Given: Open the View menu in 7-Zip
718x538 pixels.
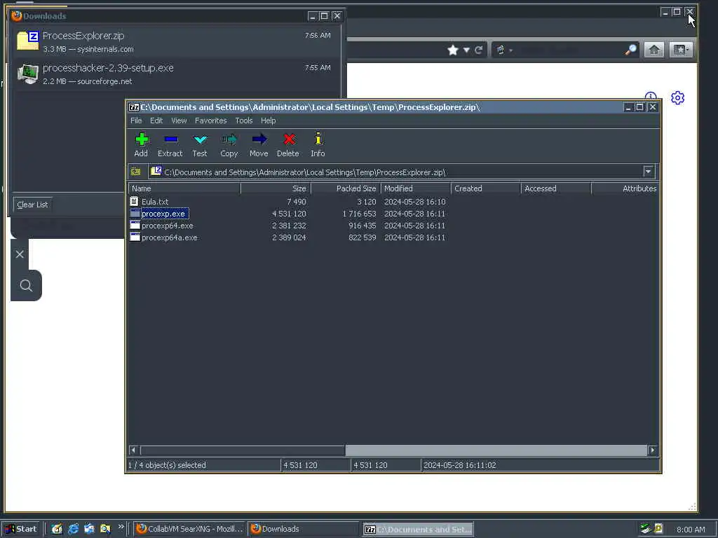Looking at the screenshot, I should click(179, 120).
